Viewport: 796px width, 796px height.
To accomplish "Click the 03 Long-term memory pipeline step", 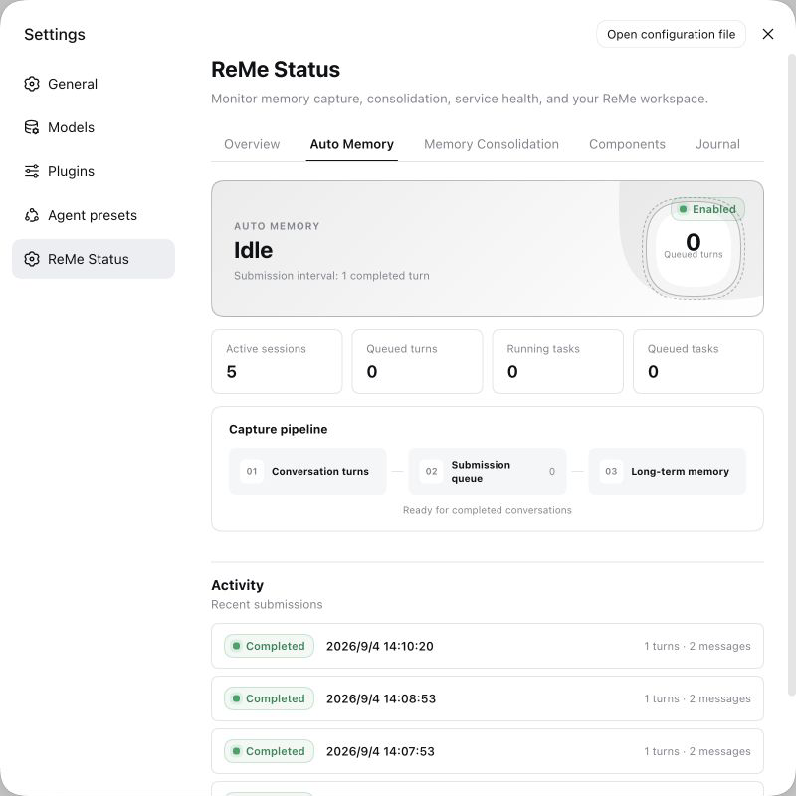I will click(667, 471).
